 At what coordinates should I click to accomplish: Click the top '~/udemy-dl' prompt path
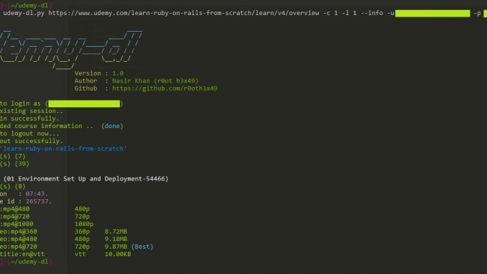[29, 6]
